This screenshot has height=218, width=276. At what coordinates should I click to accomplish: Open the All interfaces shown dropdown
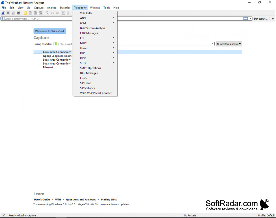point(229,44)
